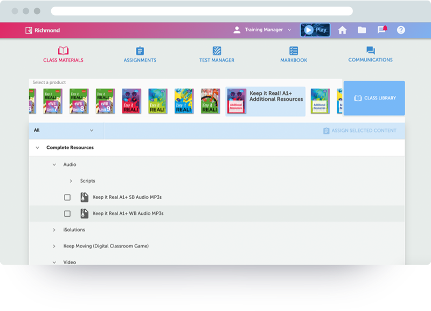Select green Additional Resources product cover
Viewport: 431px width, 311px height.
(x=320, y=101)
